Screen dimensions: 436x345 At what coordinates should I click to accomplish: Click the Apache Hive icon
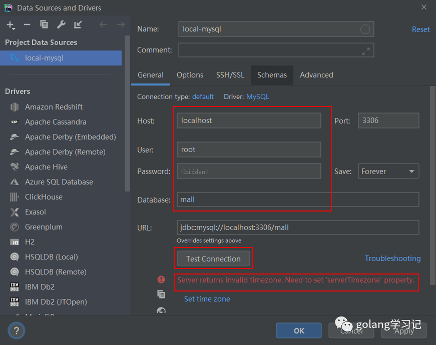point(15,166)
